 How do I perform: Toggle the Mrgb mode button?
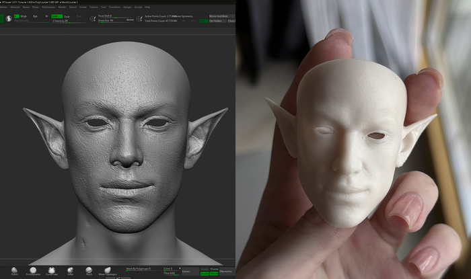click(x=24, y=16)
